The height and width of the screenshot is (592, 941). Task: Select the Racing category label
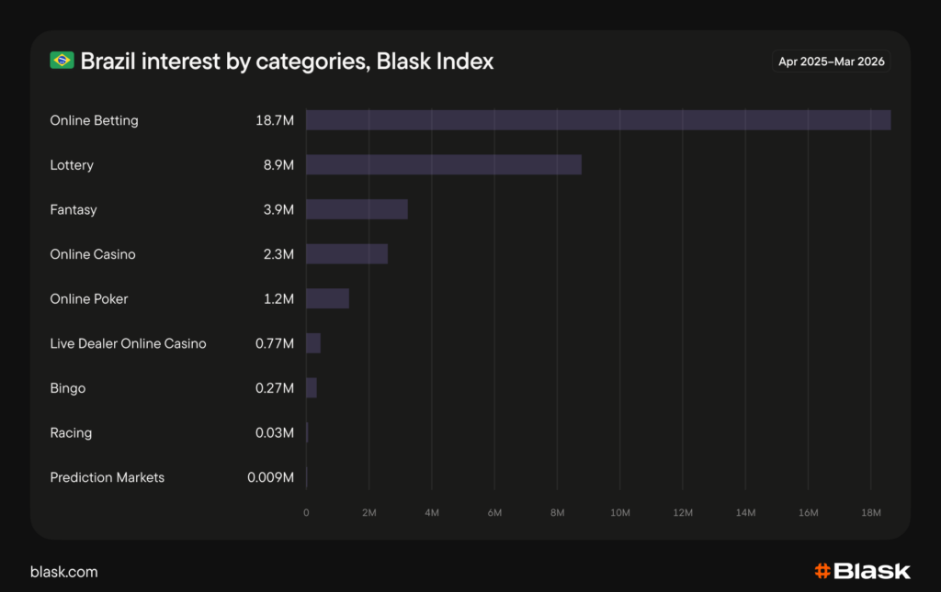tap(71, 432)
